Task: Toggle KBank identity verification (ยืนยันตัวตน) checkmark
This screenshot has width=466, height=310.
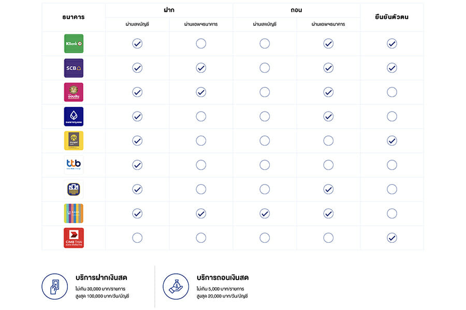Action: point(392,43)
